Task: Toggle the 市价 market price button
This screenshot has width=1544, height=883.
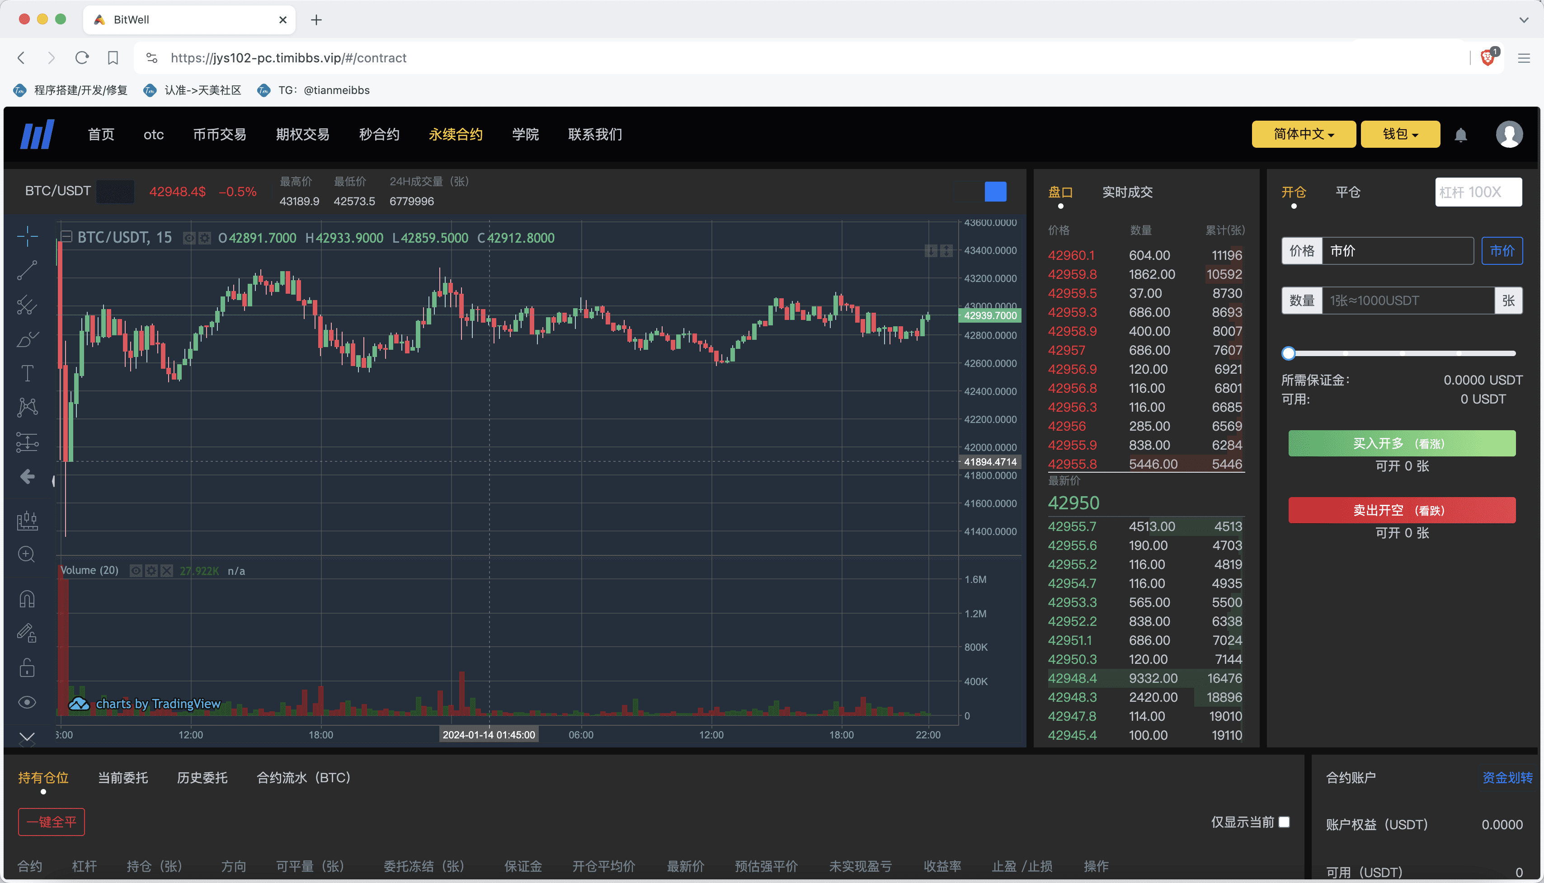Action: tap(1502, 251)
